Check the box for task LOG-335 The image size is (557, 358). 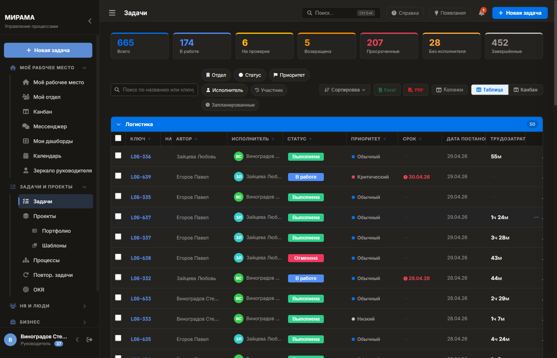tap(118, 196)
